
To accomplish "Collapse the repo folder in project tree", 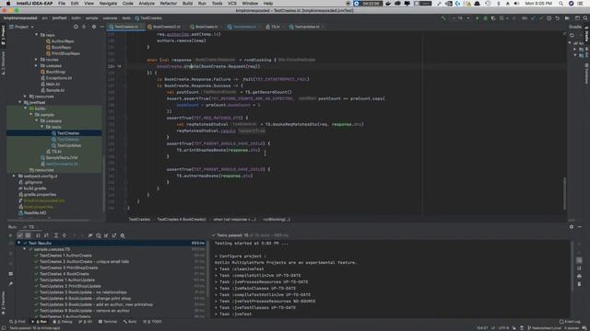I will coord(37,35).
